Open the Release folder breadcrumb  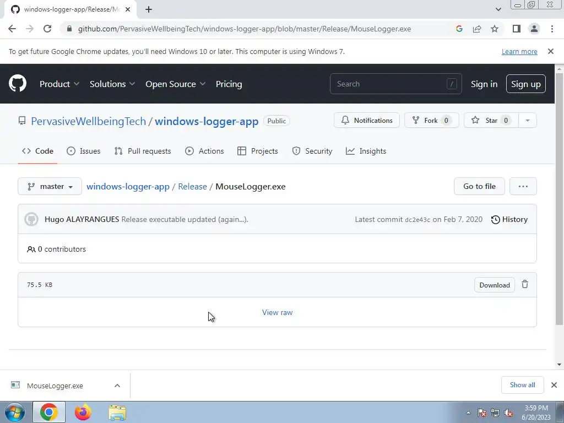tap(192, 186)
